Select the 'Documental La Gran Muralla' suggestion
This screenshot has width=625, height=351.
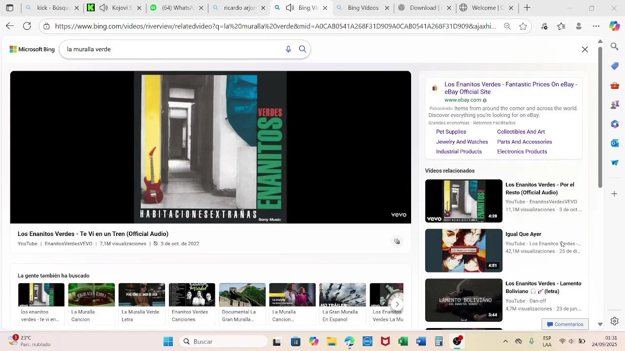[242, 303]
